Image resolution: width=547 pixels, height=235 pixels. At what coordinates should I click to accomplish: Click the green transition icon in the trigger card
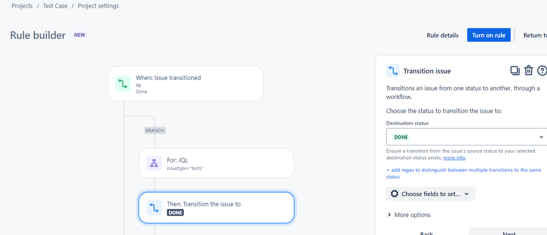click(123, 84)
